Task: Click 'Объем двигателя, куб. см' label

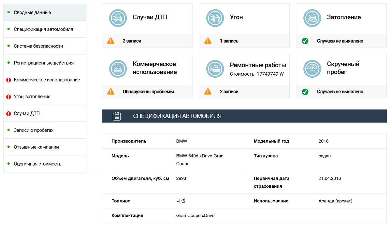Action: pos(140,178)
